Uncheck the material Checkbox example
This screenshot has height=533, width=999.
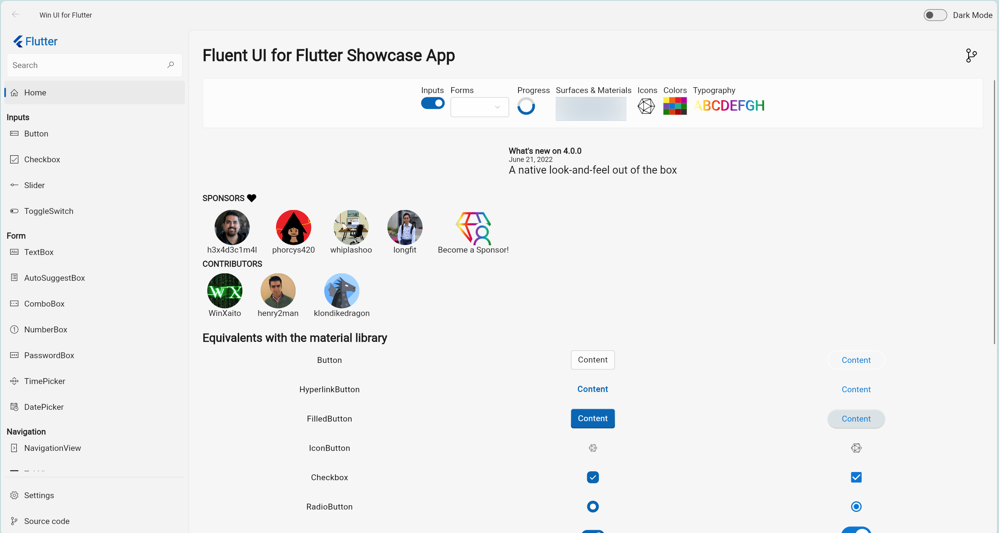point(856,477)
